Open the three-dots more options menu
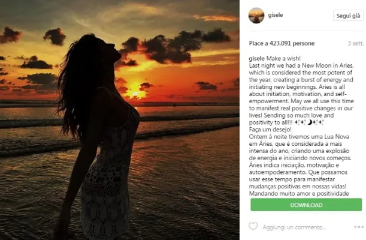The width and height of the screenshot is (366, 240). (x=359, y=227)
